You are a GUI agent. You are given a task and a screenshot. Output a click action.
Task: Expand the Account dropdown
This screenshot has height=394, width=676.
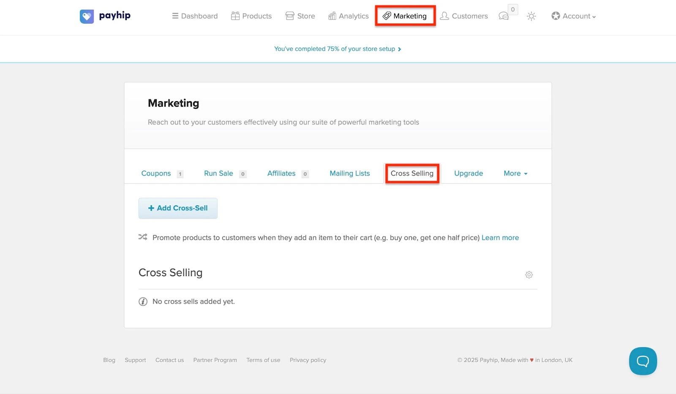574,16
